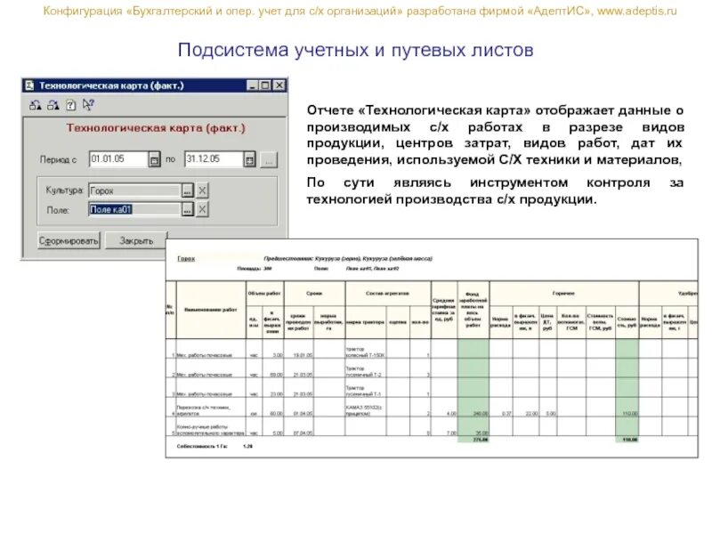The image size is (712, 534).
Task: Click the end date field 31.12.05
Action: tap(214, 159)
